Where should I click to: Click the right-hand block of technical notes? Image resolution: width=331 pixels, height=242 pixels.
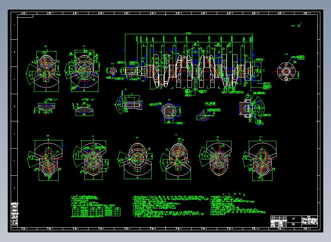237,204
